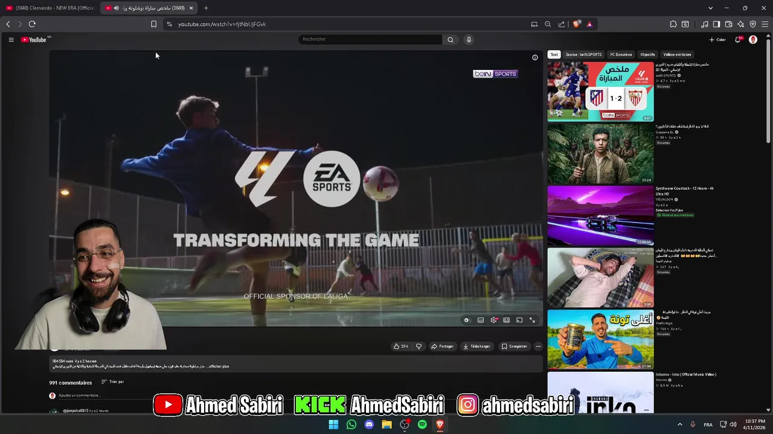Bookmark this page in the address bar

153,24
